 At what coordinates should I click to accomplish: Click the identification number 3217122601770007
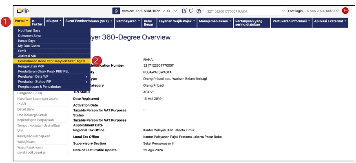click(x=159, y=65)
